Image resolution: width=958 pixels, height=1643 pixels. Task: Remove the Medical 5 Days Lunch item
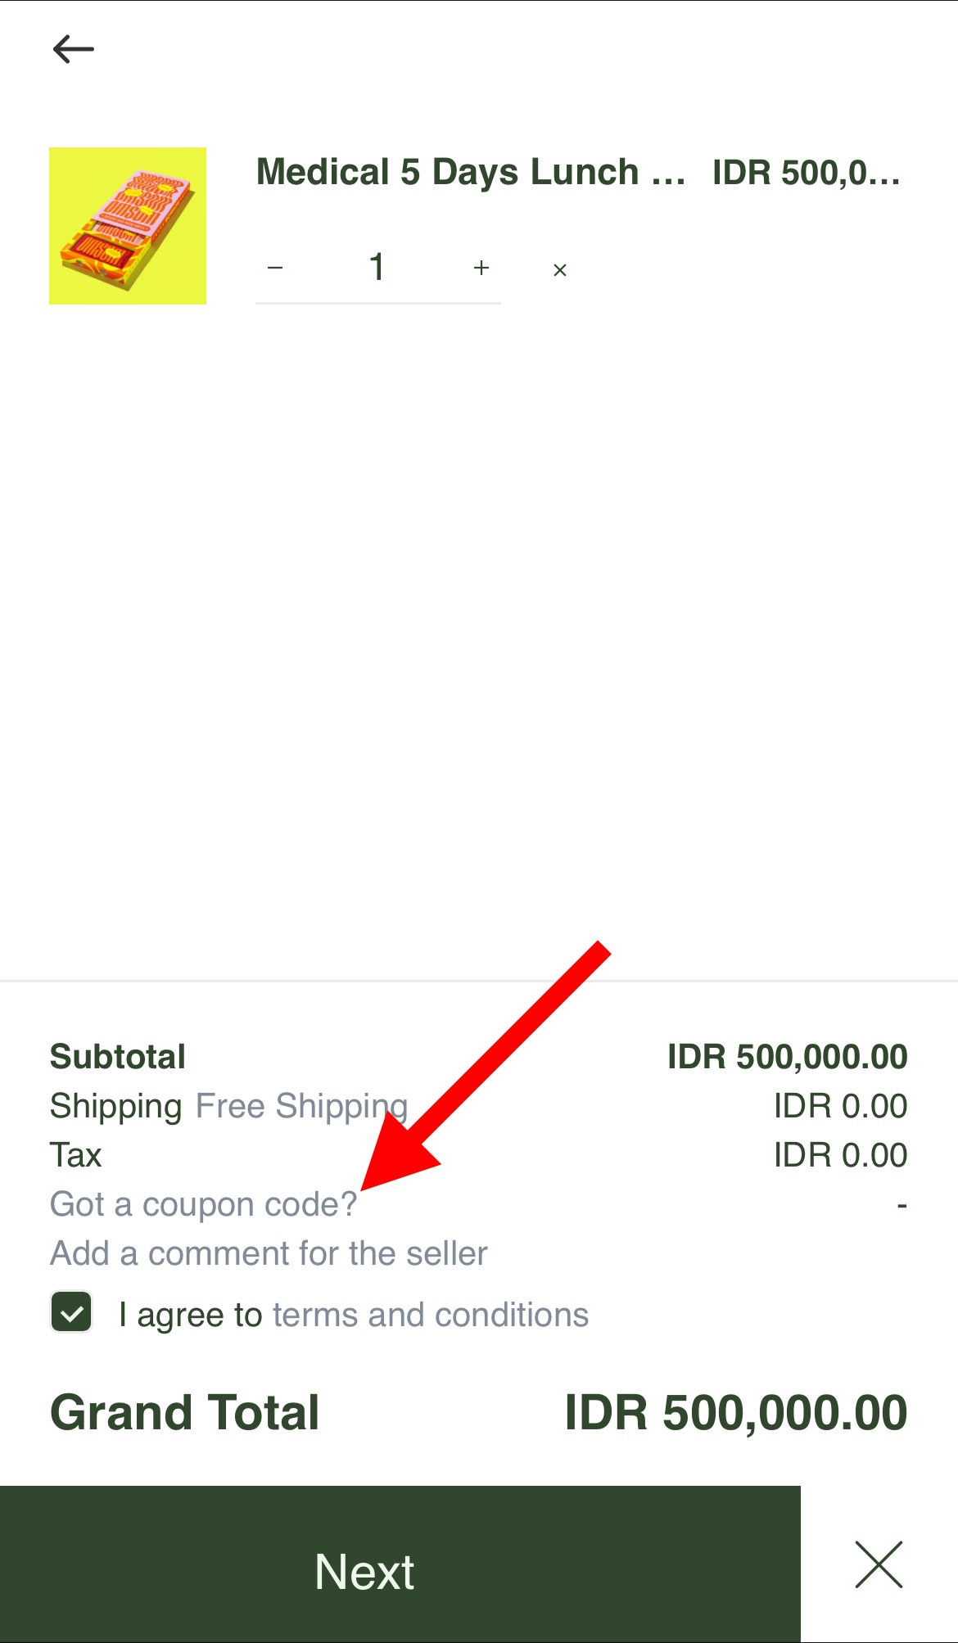click(x=560, y=270)
